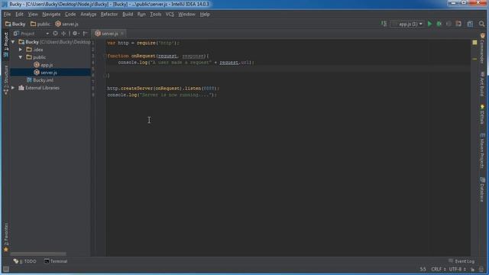Screen dimensions: 489x275
Task: Open the File menu
Action: (x=7, y=15)
